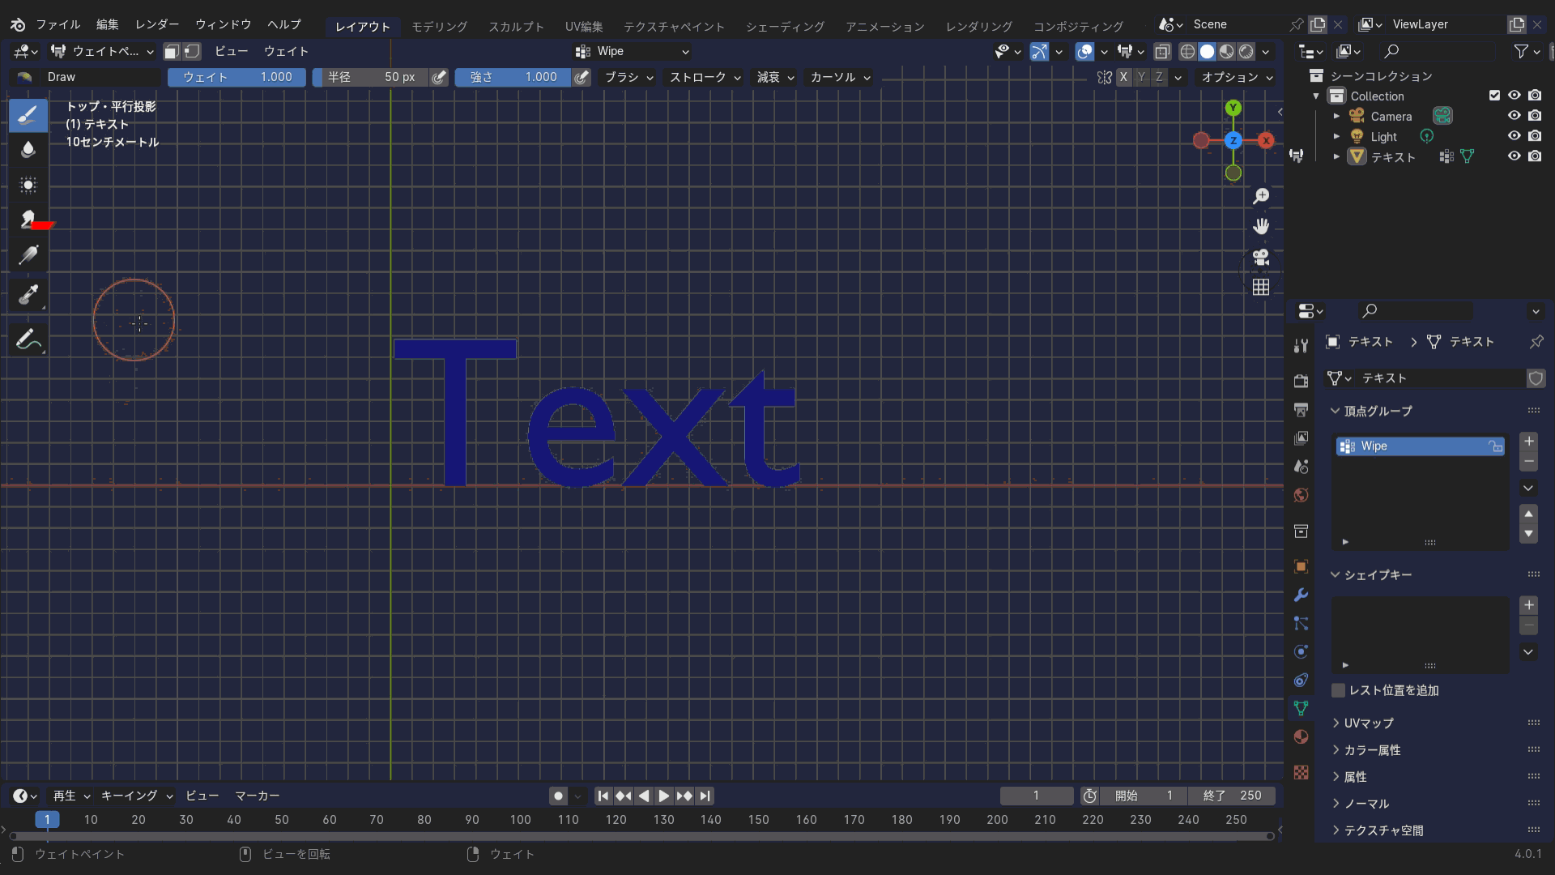Click the camera view icon in viewport

click(x=1261, y=258)
